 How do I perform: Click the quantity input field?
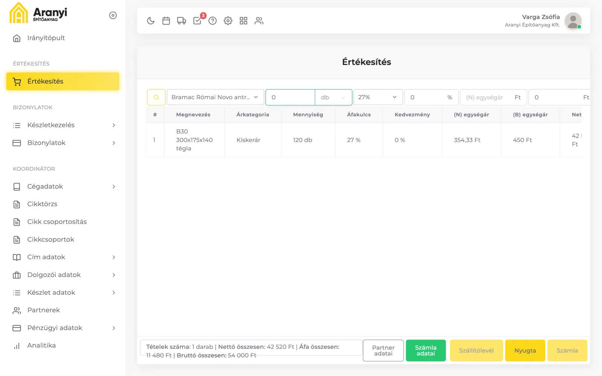click(290, 97)
